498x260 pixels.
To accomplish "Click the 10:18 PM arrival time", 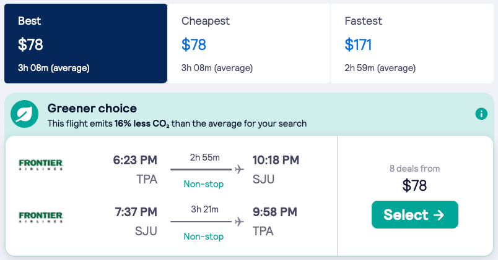I will coord(276,161).
